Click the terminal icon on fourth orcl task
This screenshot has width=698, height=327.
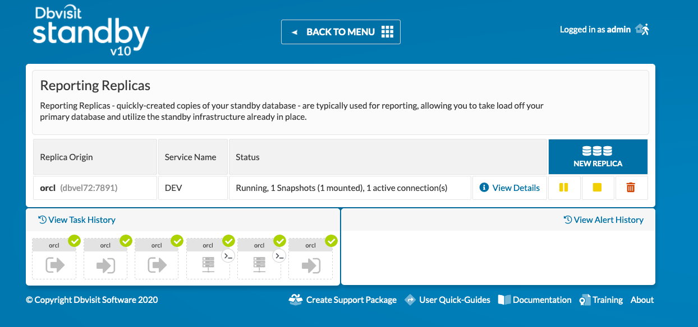(228, 255)
